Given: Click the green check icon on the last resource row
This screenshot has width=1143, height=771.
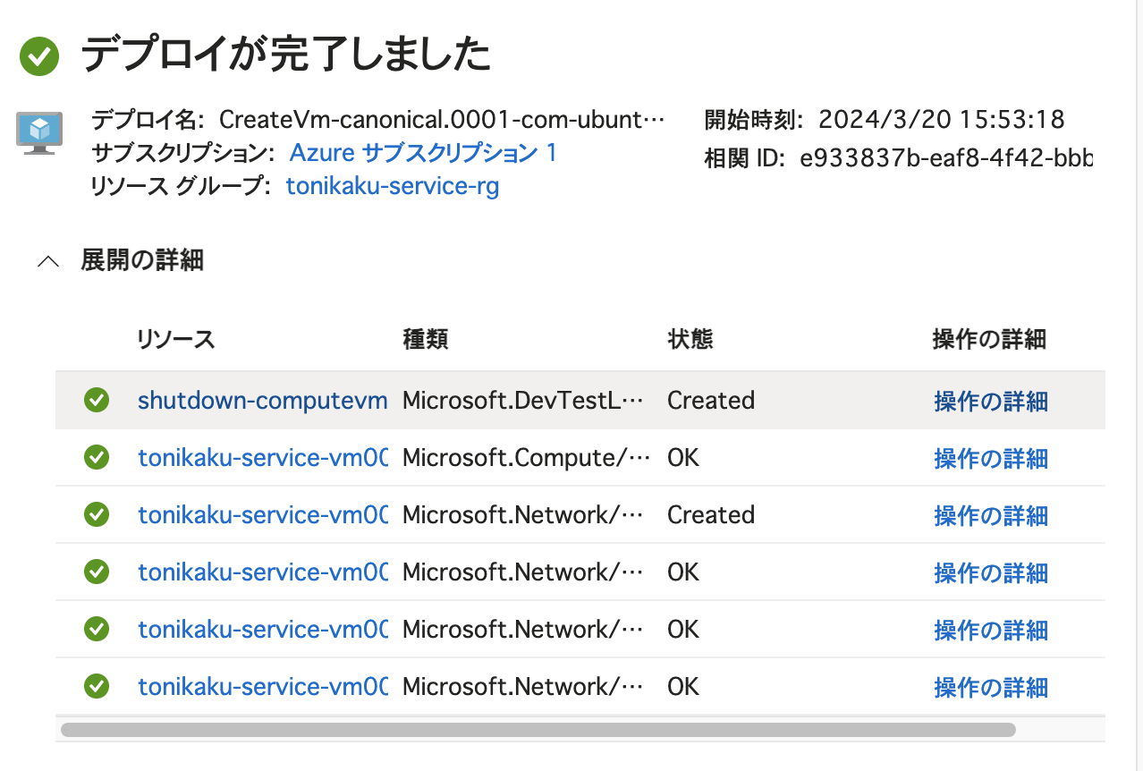Looking at the screenshot, I should coord(97,686).
